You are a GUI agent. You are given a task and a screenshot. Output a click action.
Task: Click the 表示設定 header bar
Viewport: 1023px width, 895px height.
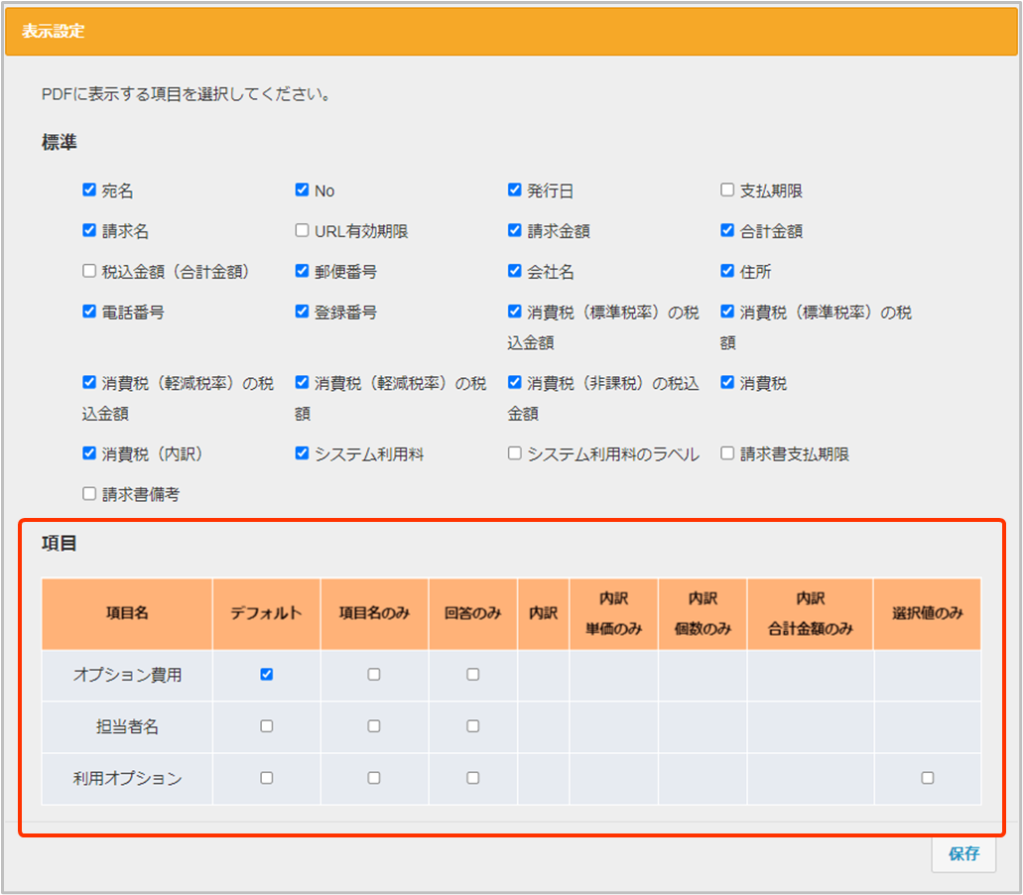(511, 32)
